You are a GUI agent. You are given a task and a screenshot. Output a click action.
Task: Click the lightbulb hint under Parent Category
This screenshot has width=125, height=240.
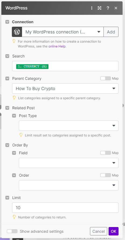[14, 98]
